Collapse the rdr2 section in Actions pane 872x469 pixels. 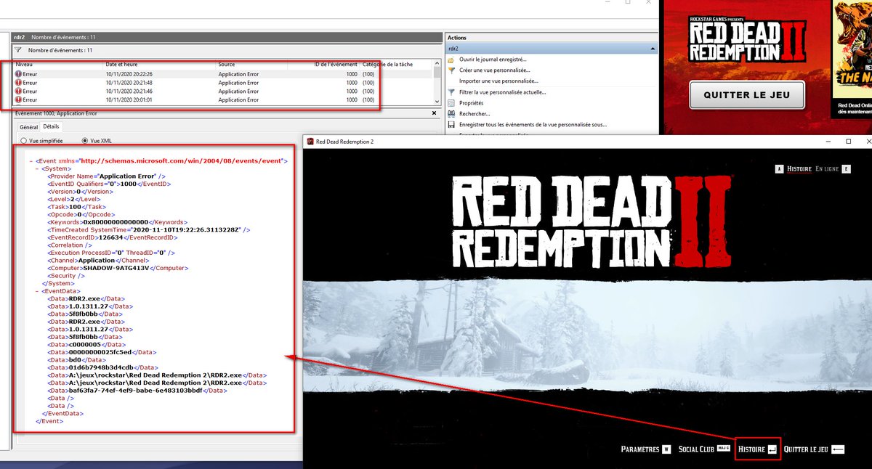pos(653,49)
